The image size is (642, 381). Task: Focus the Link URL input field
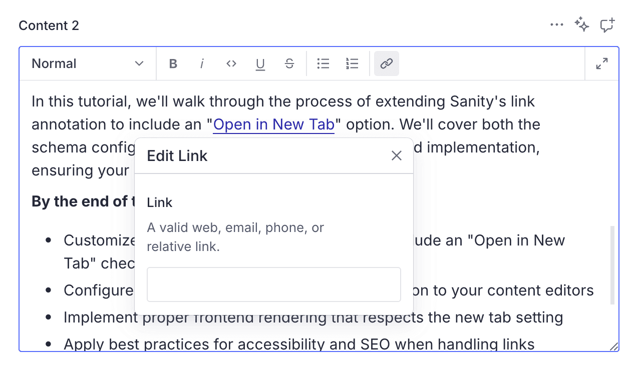273,284
